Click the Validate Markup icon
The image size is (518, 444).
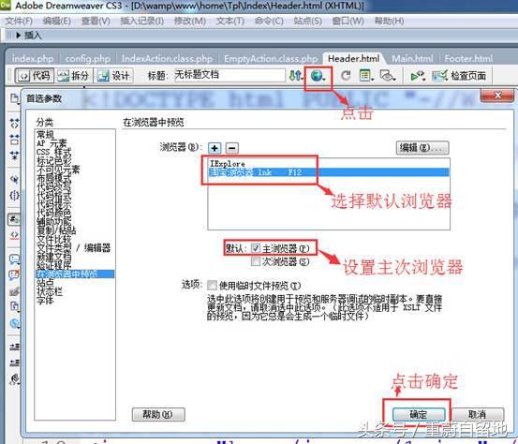click(417, 76)
